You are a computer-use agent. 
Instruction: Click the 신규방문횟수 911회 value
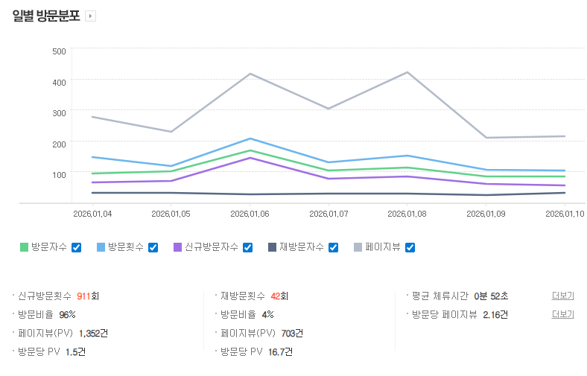point(87,296)
